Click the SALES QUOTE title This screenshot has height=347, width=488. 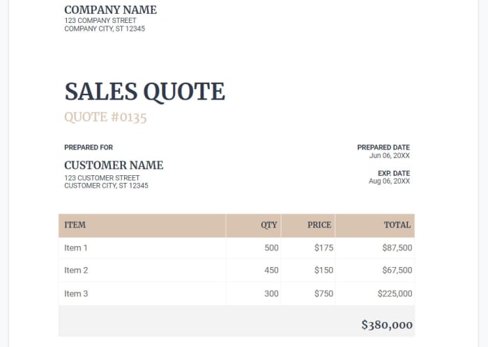pos(144,92)
